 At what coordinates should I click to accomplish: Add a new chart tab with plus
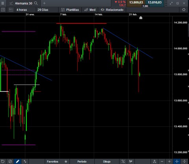pos(44,3)
